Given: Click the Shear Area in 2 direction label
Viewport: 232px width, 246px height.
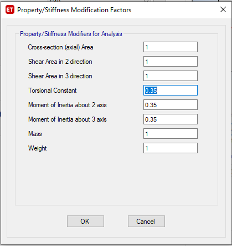Looking at the screenshot, I should tap(60, 62).
